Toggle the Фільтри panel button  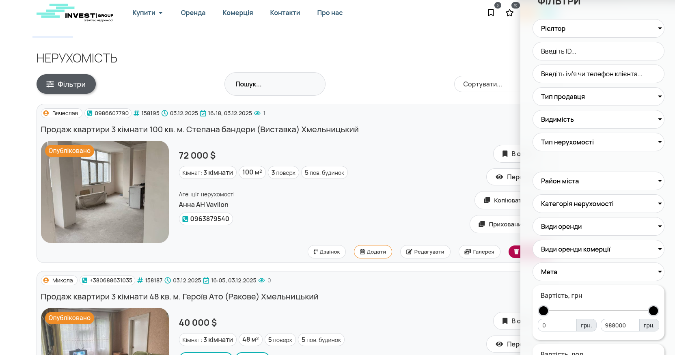click(x=66, y=84)
